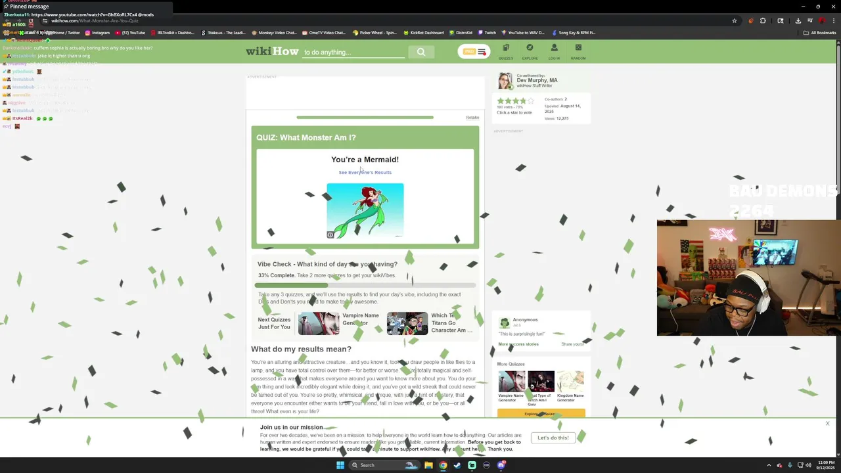Open Song Key & BPM Finder bookmark

tap(574, 32)
